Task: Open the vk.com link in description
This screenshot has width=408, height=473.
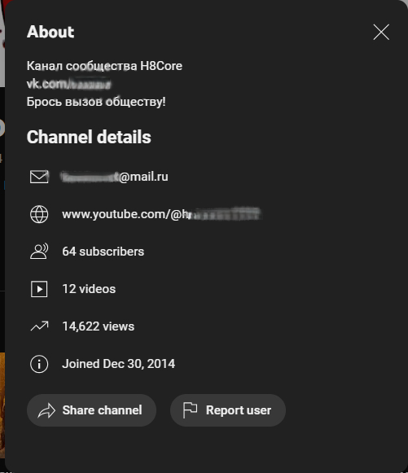Action: click(68, 84)
